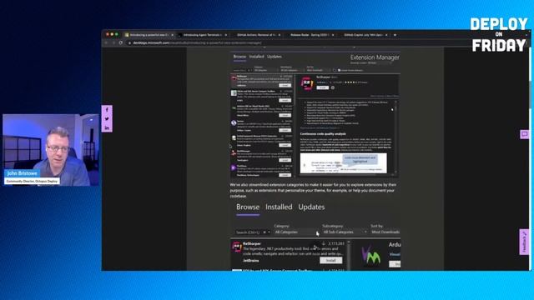Open the 'Release Radar - Spring 2023' browser tab
The height and width of the screenshot is (300, 534).
310,35
